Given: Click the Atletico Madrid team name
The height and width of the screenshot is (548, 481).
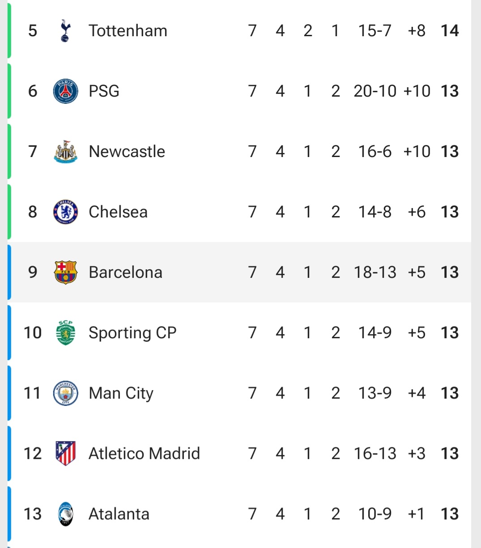Looking at the screenshot, I should (x=144, y=454).
